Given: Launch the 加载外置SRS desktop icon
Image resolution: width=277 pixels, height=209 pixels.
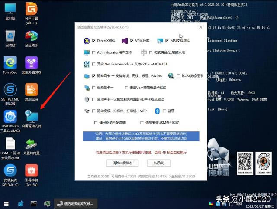Looking at the screenshot, I should pyautogui.click(x=32, y=65).
